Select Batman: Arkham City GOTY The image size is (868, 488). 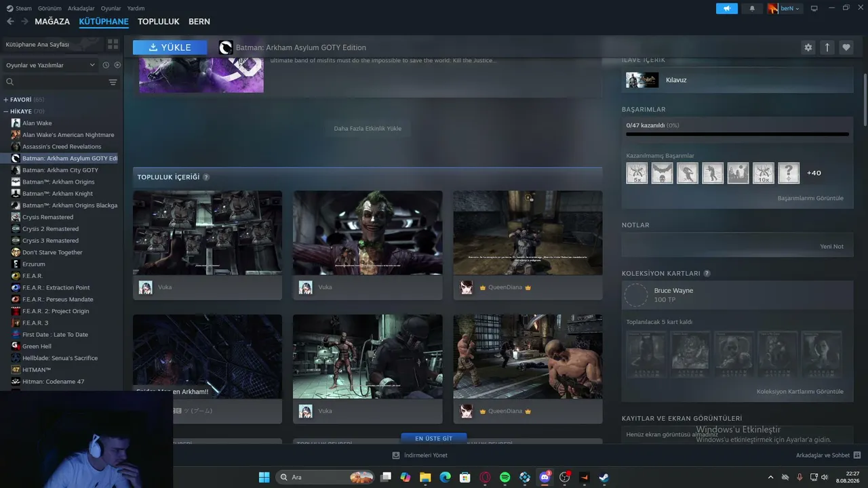click(x=60, y=170)
